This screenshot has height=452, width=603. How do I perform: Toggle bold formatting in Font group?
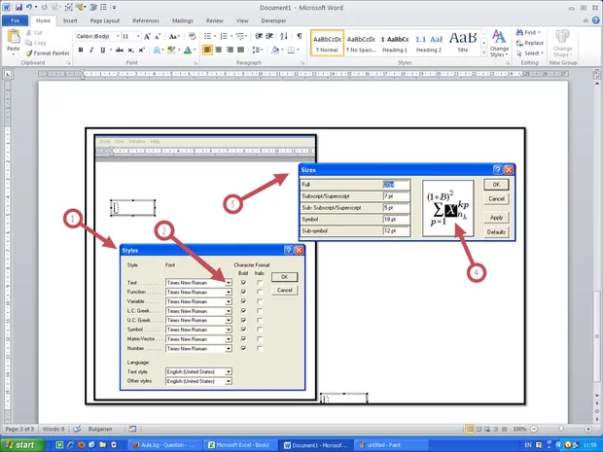click(x=81, y=50)
